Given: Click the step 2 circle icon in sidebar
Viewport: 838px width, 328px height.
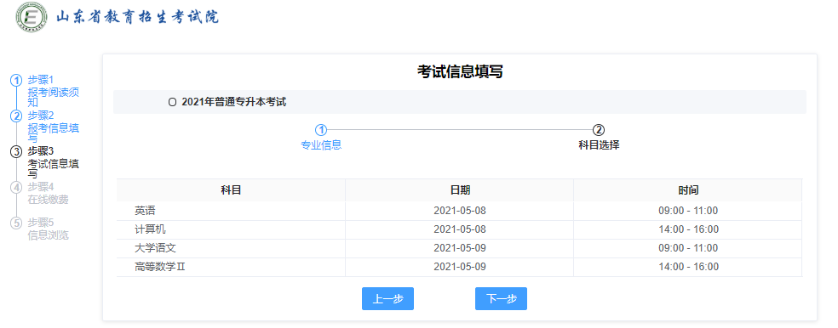Looking at the screenshot, I should coord(16,116).
